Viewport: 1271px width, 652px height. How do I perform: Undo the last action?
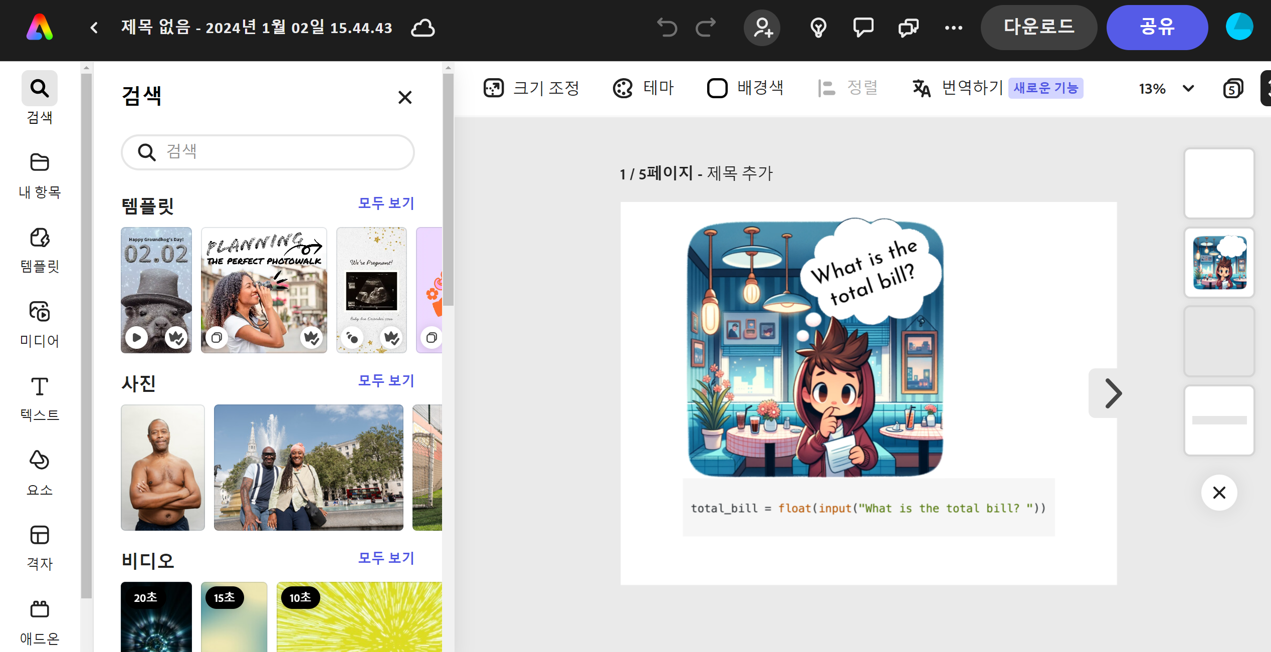667,28
